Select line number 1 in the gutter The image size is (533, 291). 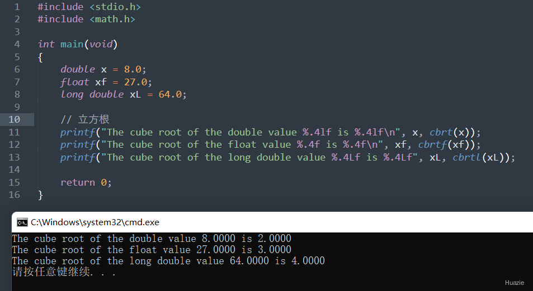tap(17, 7)
